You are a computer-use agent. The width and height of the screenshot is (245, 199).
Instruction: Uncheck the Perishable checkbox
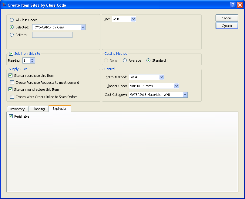coord(11,116)
